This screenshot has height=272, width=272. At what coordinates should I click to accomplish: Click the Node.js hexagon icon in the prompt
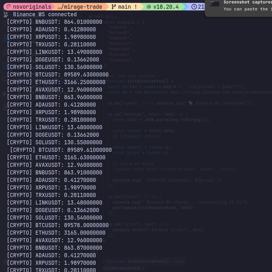[x=149, y=7]
